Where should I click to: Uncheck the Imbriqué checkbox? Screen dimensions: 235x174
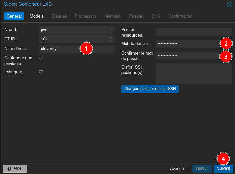tap(41, 72)
